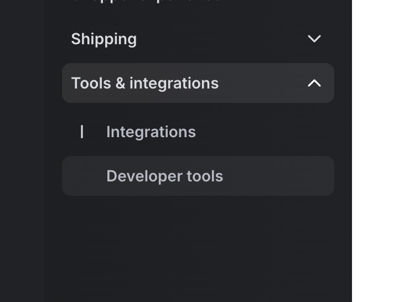Collapse the Tools & integrations chevron
This screenshot has height=302, width=414.
tap(314, 83)
